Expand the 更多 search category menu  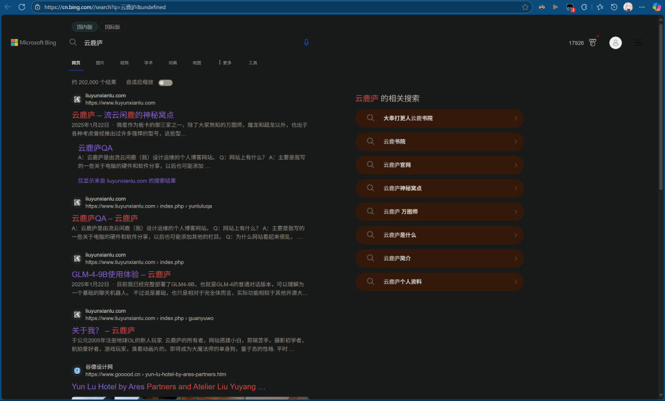tap(225, 63)
